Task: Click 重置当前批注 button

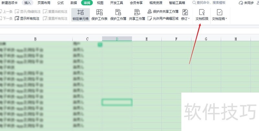Action: (55, 12)
